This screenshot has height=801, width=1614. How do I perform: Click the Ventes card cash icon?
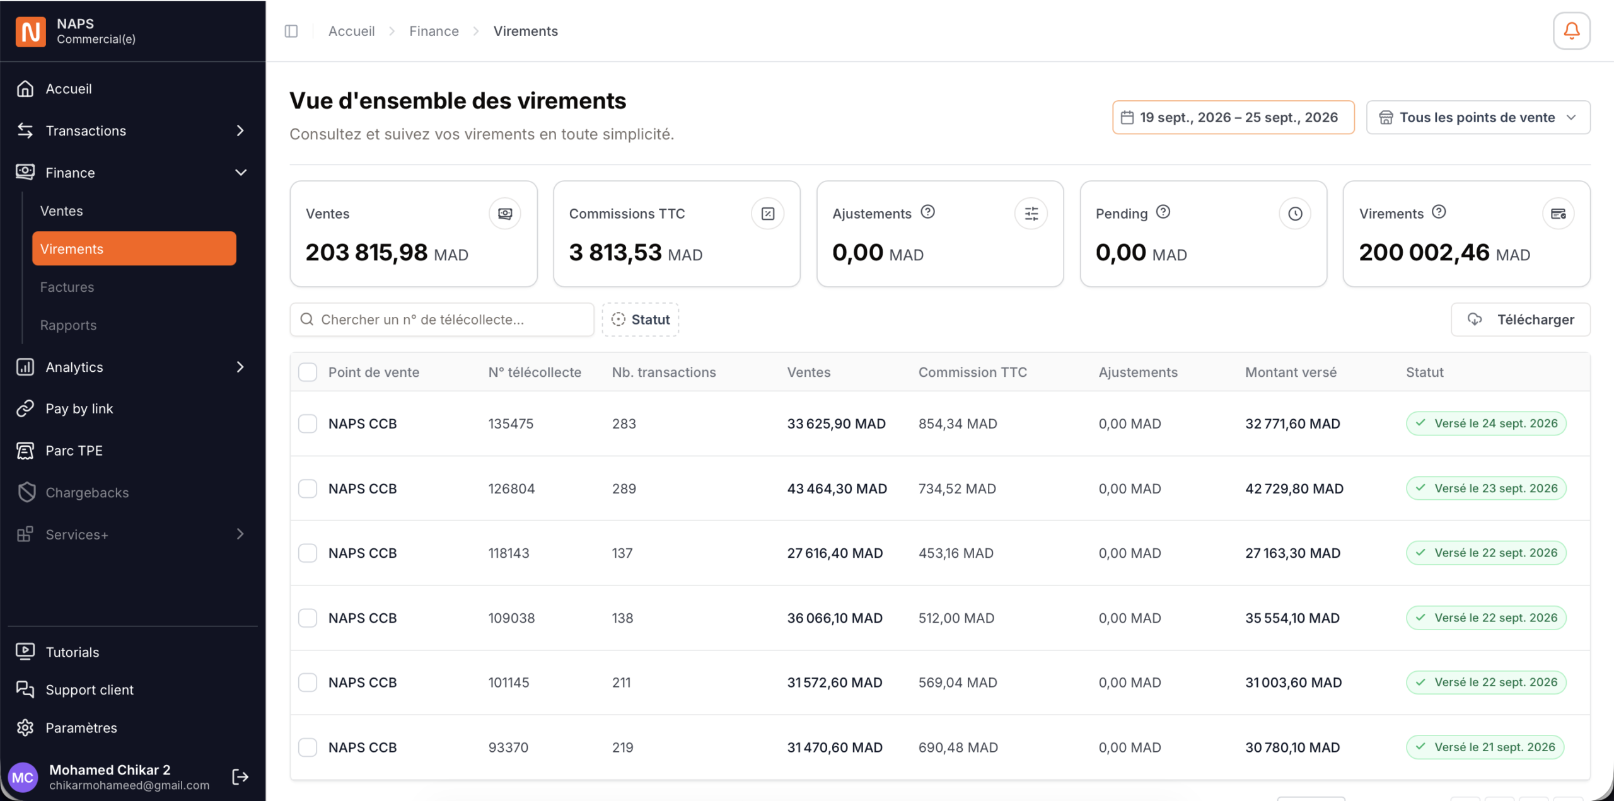pyautogui.click(x=505, y=214)
